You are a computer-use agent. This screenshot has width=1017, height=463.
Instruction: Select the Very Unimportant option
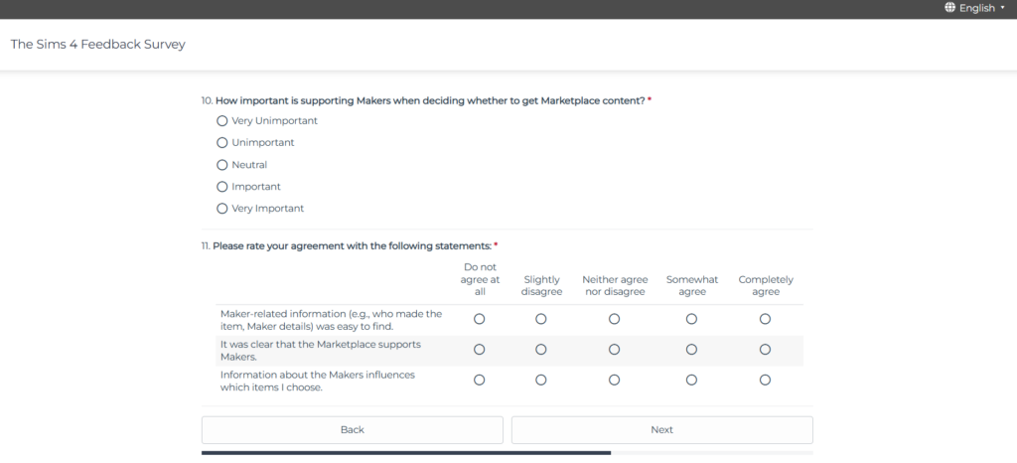click(x=222, y=120)
